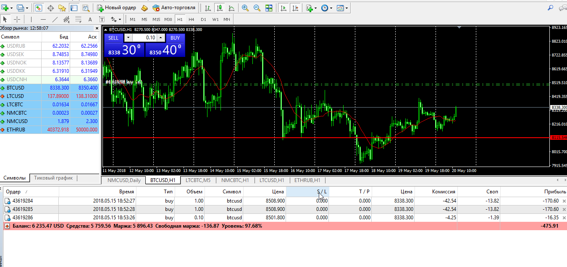The height and width of the screenshot is (267, 567).
Task: Select ETHRUB row in Market Watch
Action: (x=50, y=130)
